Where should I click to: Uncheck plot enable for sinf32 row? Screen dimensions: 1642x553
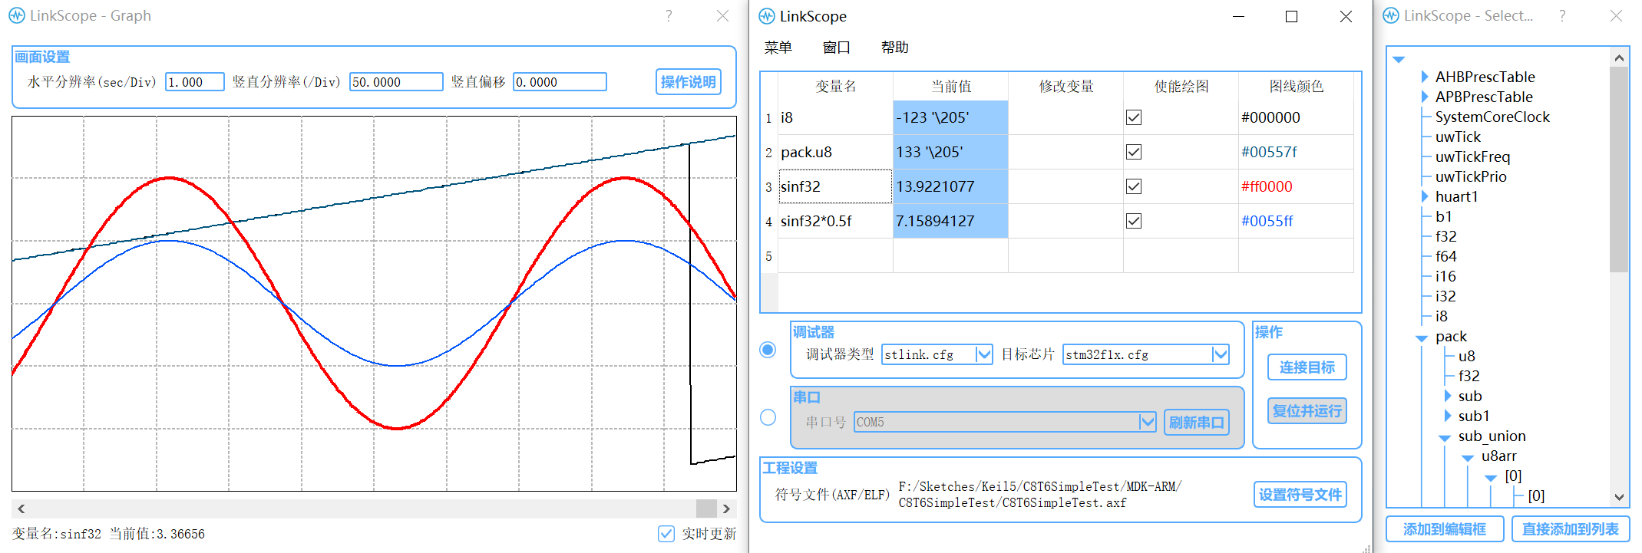click(x=1134, y=186)
